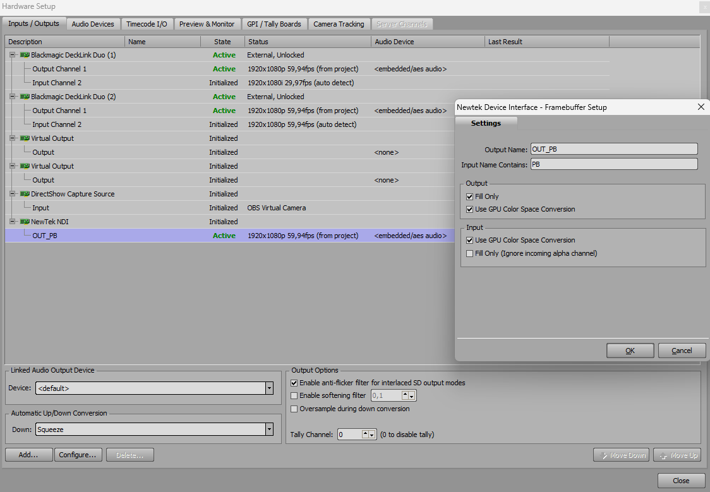Screen dimensions: 710x492
Task: Open the Camera Tracking tab
Action: click(339, 24)
